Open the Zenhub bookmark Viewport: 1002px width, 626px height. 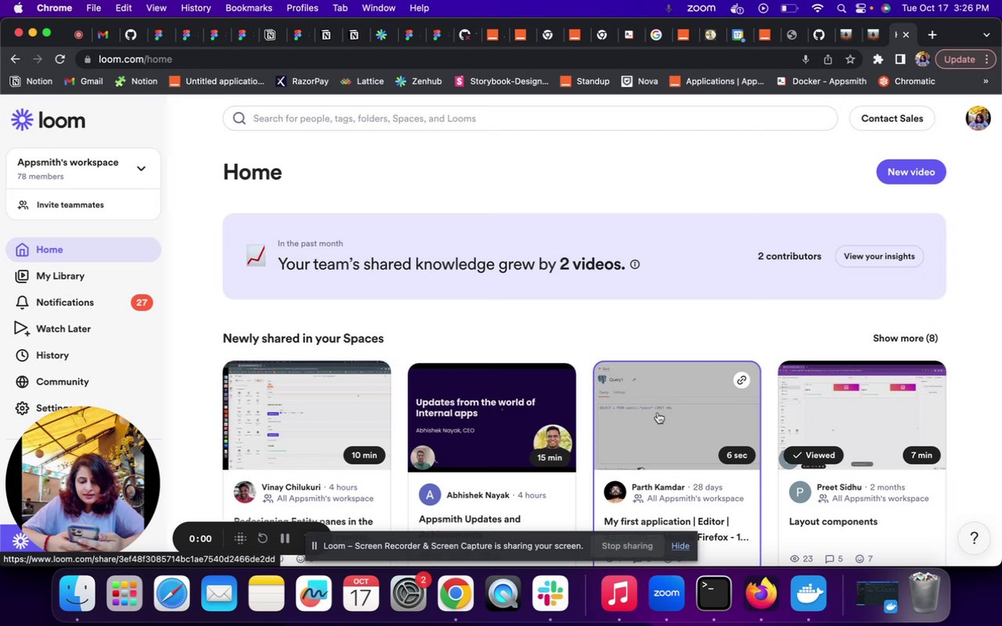419,81
